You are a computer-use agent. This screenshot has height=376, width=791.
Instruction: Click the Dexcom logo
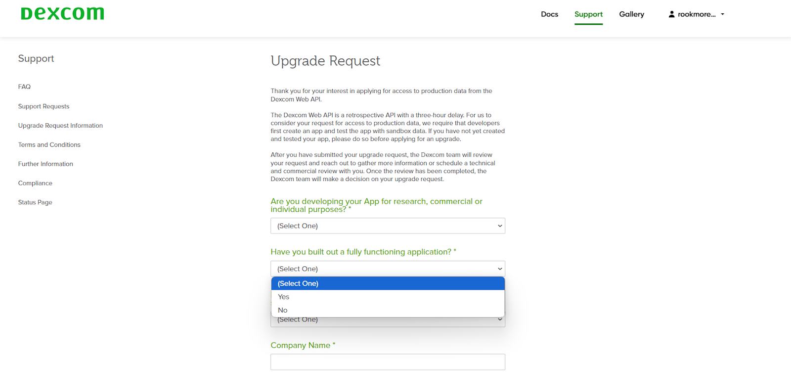tap(62, 13)
